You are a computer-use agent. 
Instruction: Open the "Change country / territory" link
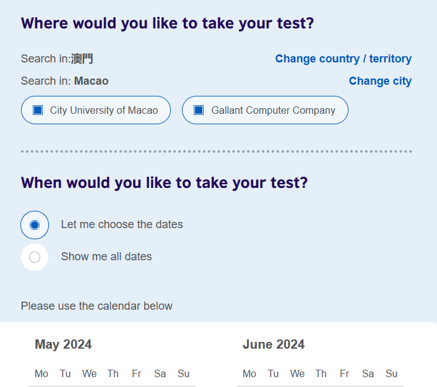[343, 59]
